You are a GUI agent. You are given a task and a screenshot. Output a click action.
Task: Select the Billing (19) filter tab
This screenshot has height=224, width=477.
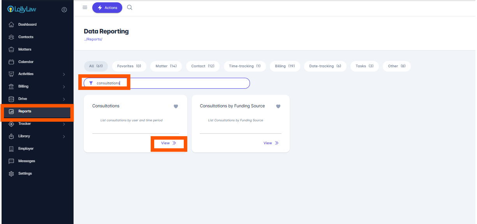tap(285, 66)
